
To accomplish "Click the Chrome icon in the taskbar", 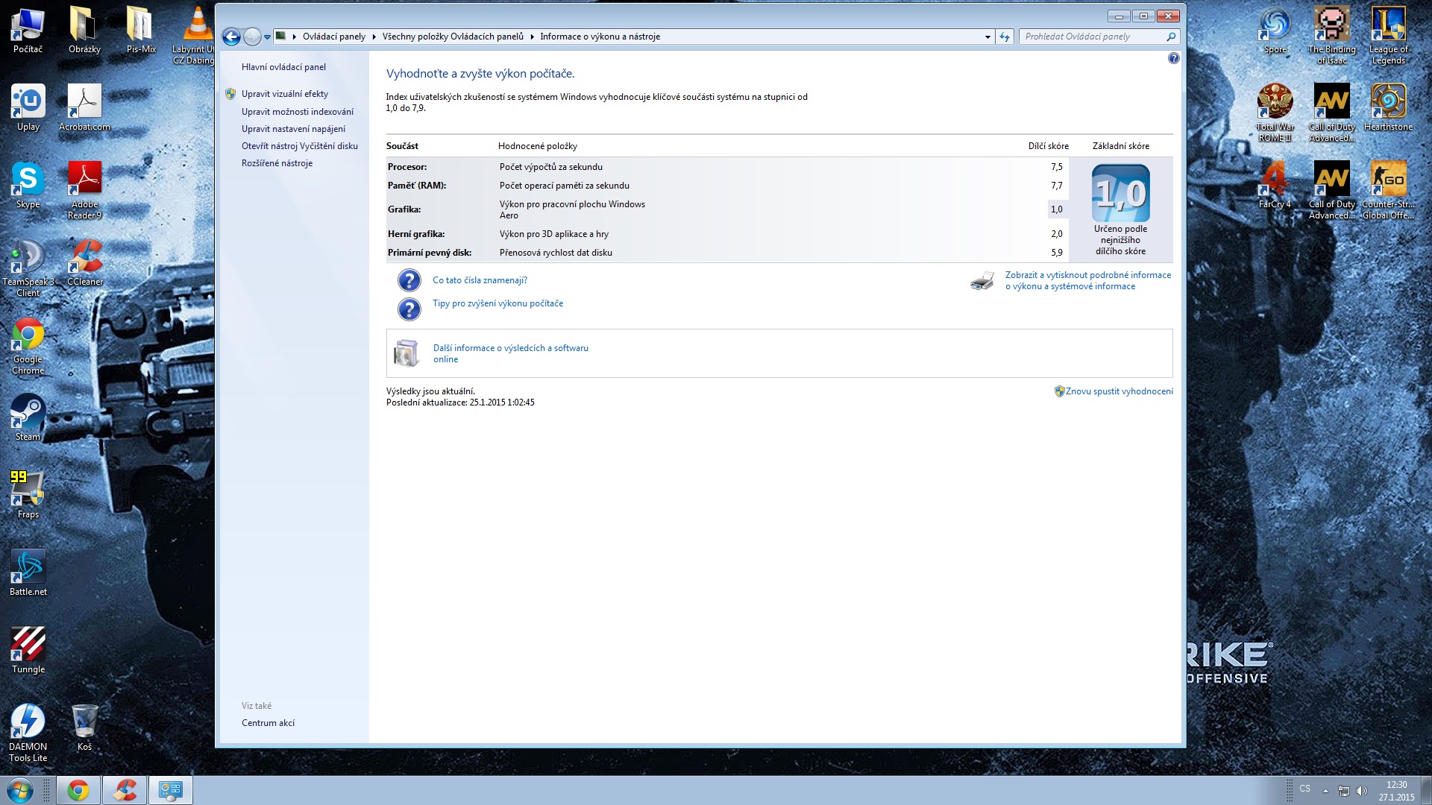I will point(78,790).
